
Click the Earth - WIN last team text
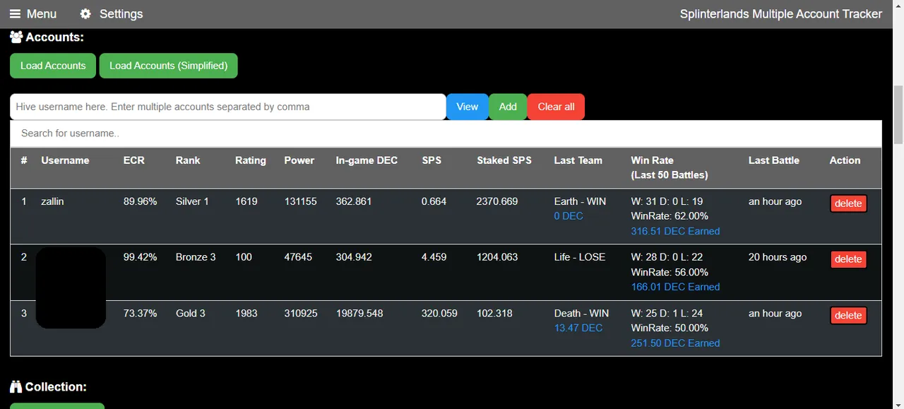580,201
